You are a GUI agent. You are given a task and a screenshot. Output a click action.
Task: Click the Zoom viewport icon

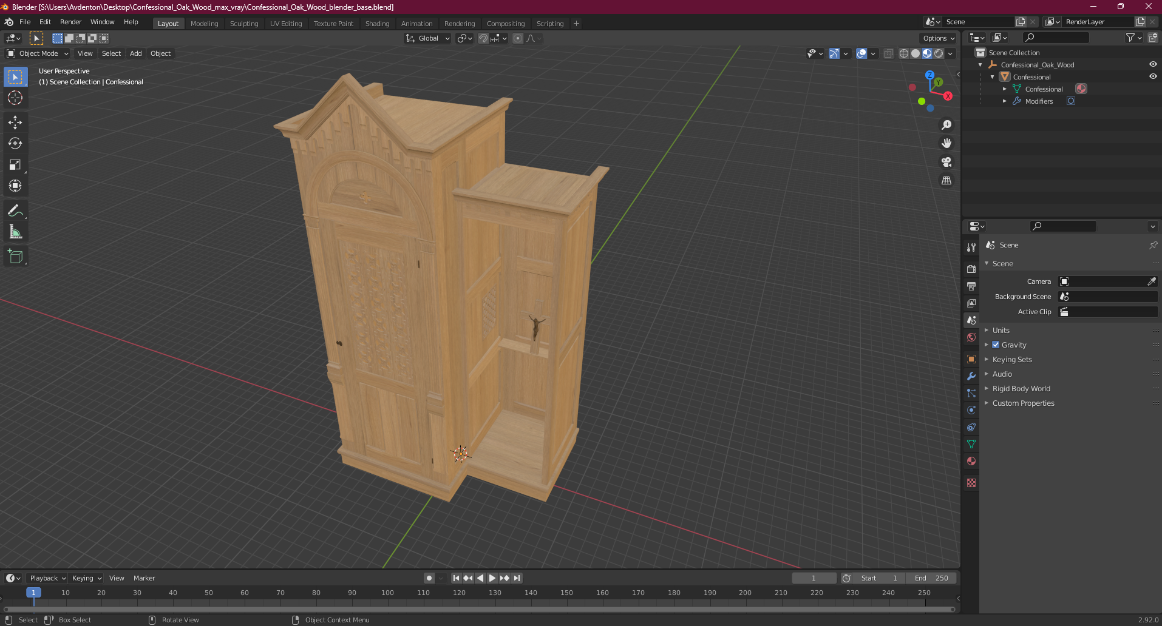pyautogui.click(x=946, y=125)
